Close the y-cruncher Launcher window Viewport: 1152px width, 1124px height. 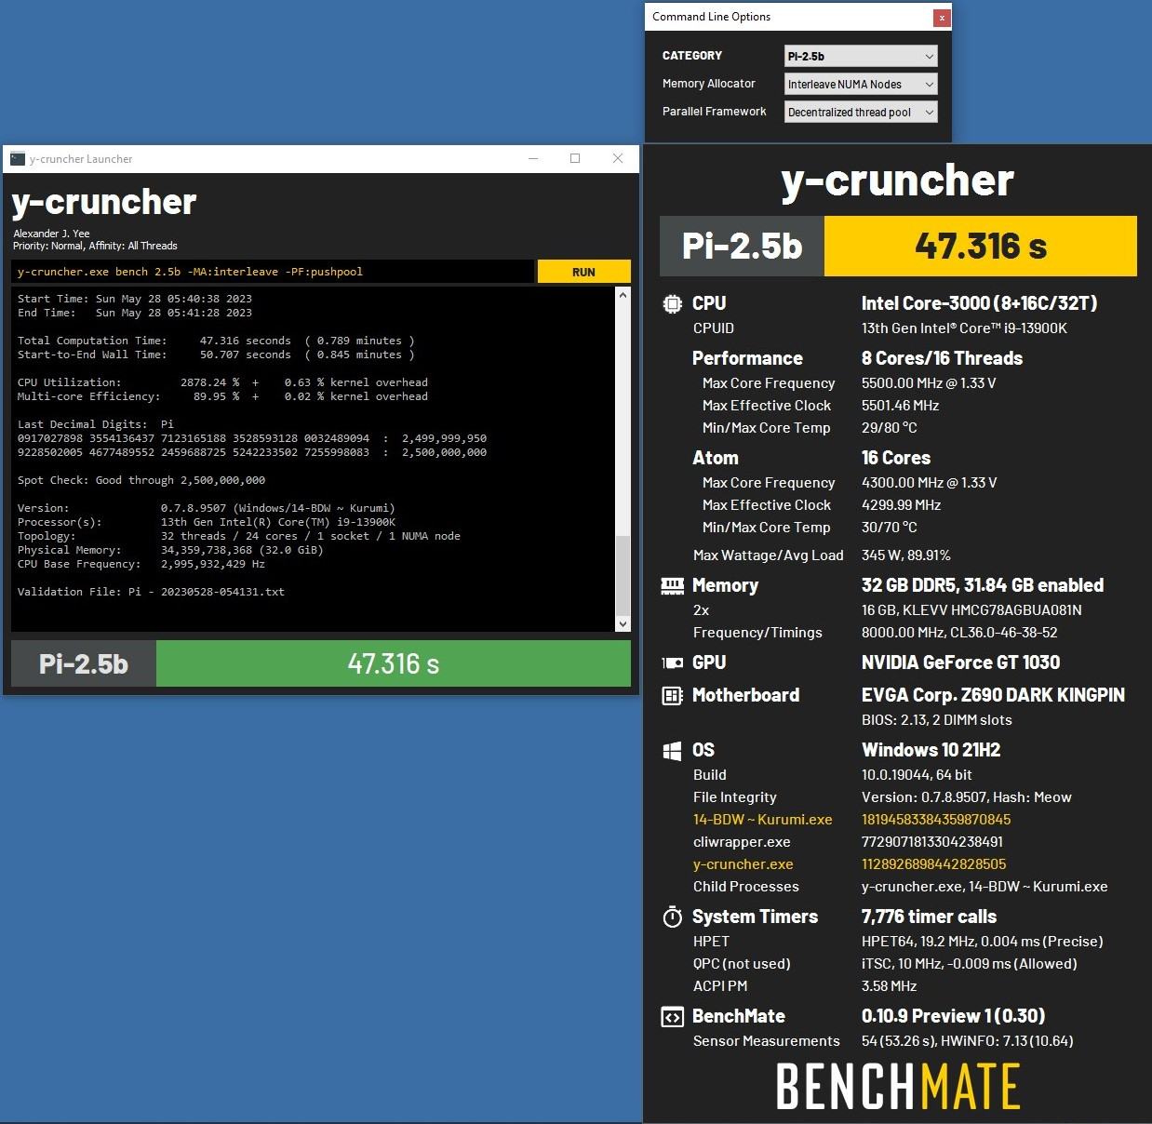coord(618,159)
